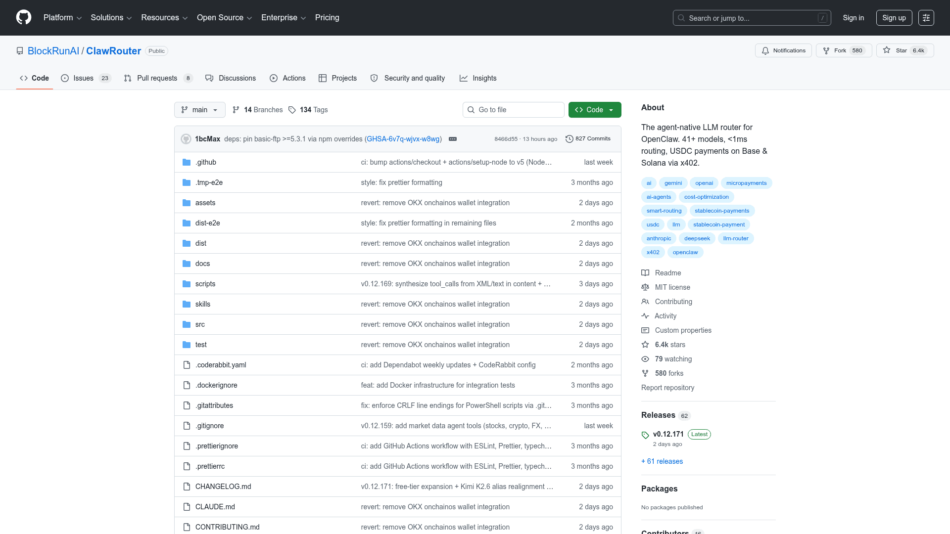Select the micropayments topic tag
Viewport: 950px width, 534px height.
click(x=746, y=183)
